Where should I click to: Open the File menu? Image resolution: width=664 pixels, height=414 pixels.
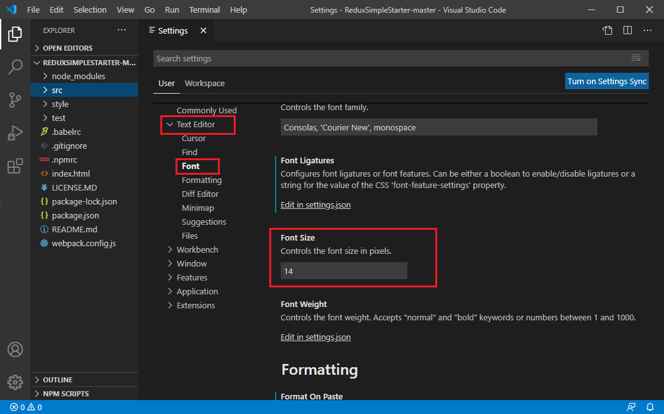(33, 9)
